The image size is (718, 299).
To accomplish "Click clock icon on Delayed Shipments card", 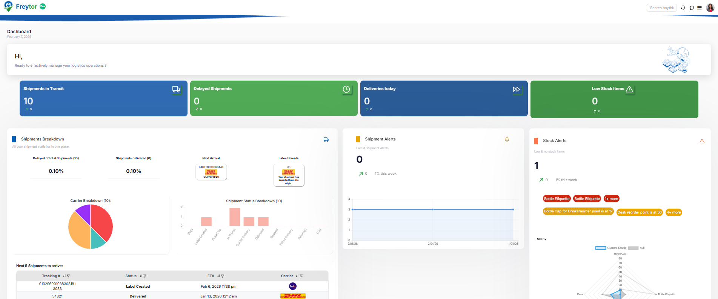I will (x=346, y=89).
